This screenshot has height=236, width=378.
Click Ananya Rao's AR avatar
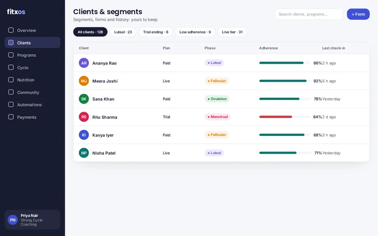(x=84, y=63)
